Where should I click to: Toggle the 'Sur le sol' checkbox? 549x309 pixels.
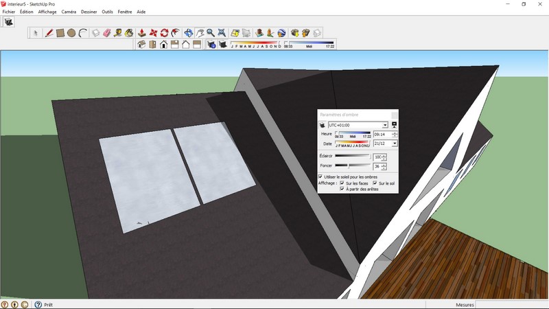coord(375,183)
